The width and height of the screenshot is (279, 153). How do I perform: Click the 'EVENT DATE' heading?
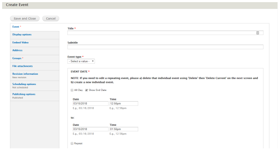(79, 72)
